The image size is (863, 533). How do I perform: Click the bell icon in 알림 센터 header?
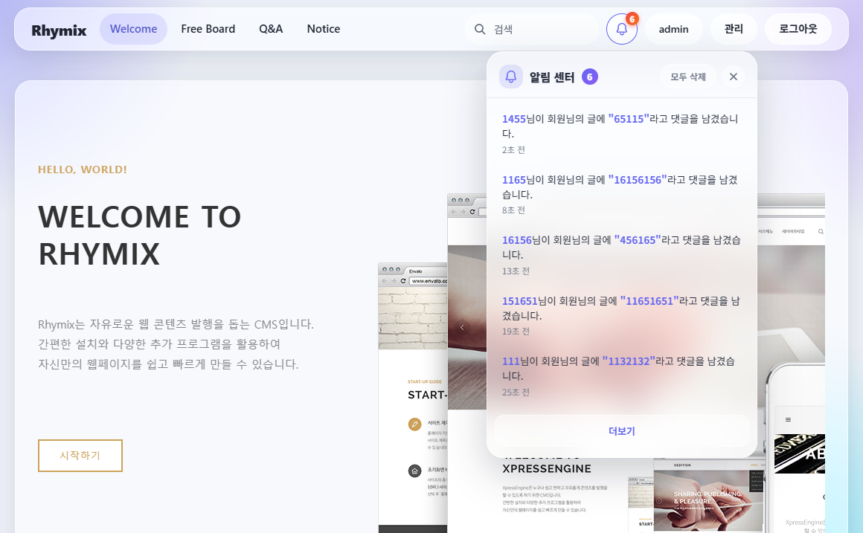click(x=511, y=77)
